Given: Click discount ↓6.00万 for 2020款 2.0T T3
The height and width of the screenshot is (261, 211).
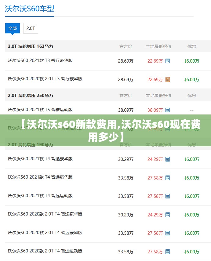Looking at the screenshot, I should point(192,80).
